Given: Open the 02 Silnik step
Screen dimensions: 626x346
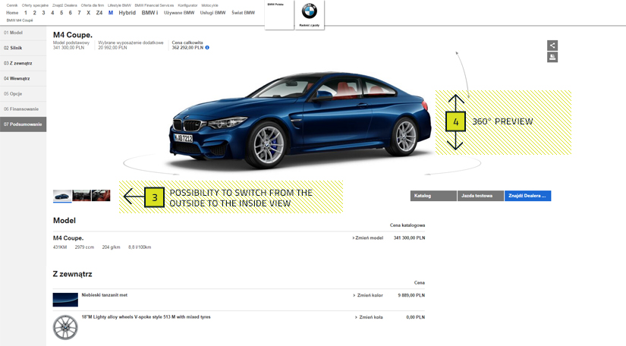Looking at the screenshot, I should (23, 48).
